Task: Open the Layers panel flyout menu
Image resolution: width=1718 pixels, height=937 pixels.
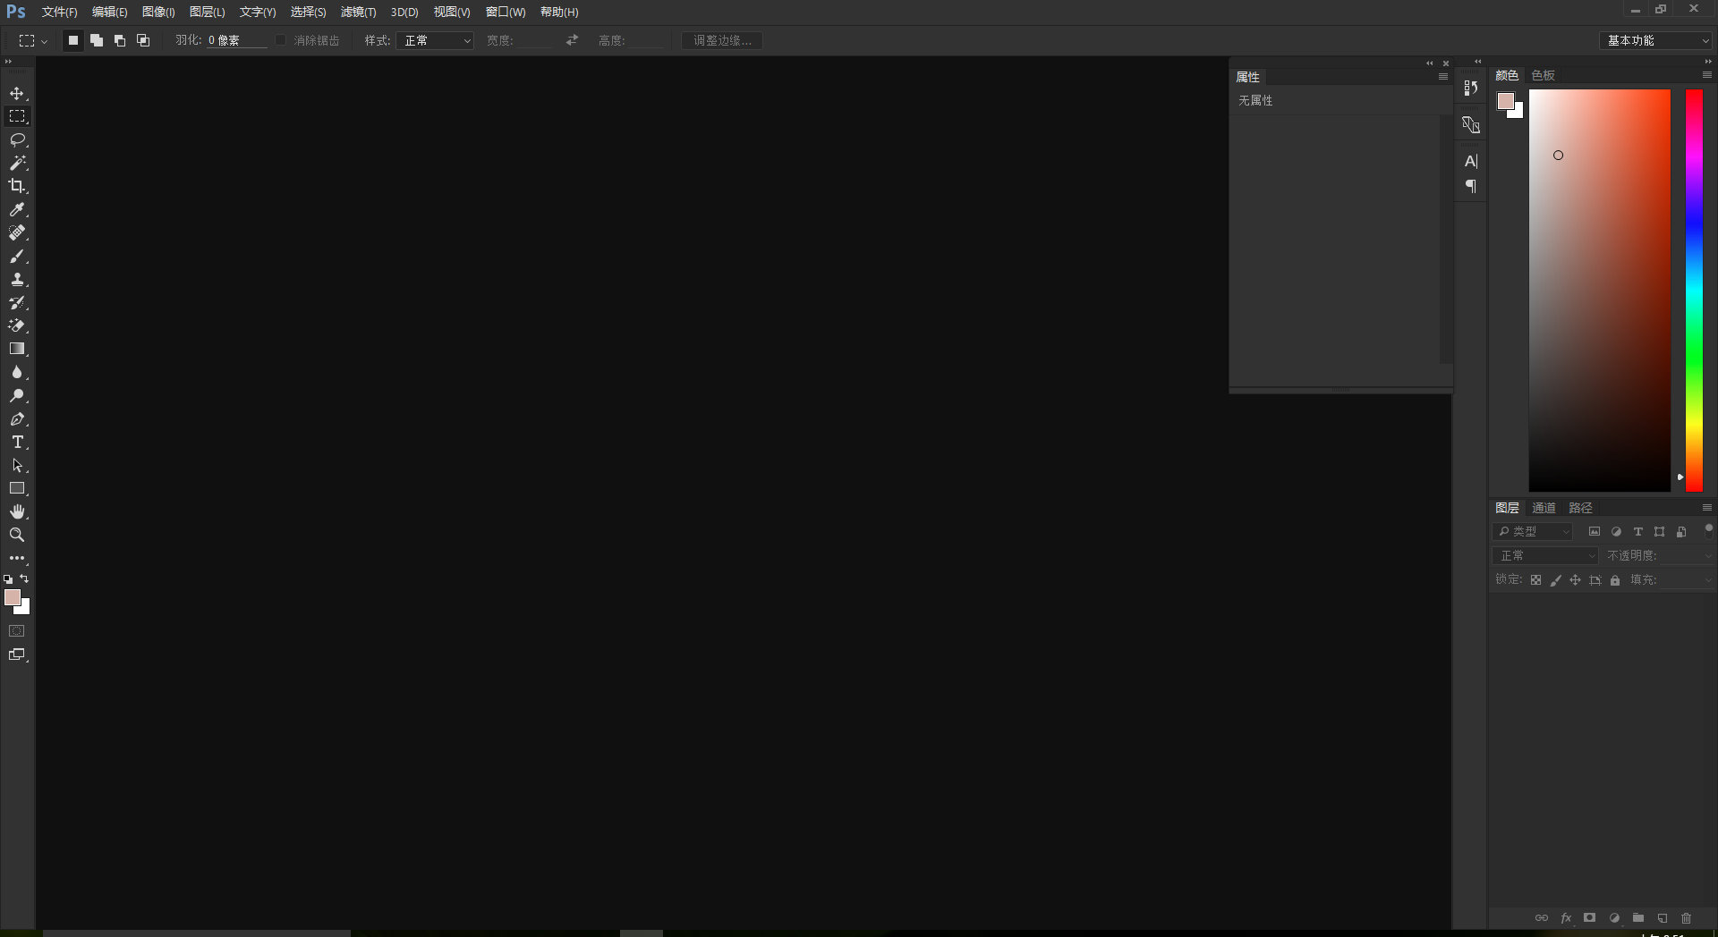Action: [x=1707, y=507]
